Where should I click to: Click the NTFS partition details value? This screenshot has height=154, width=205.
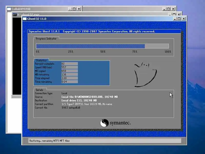[x=87, y=104]
